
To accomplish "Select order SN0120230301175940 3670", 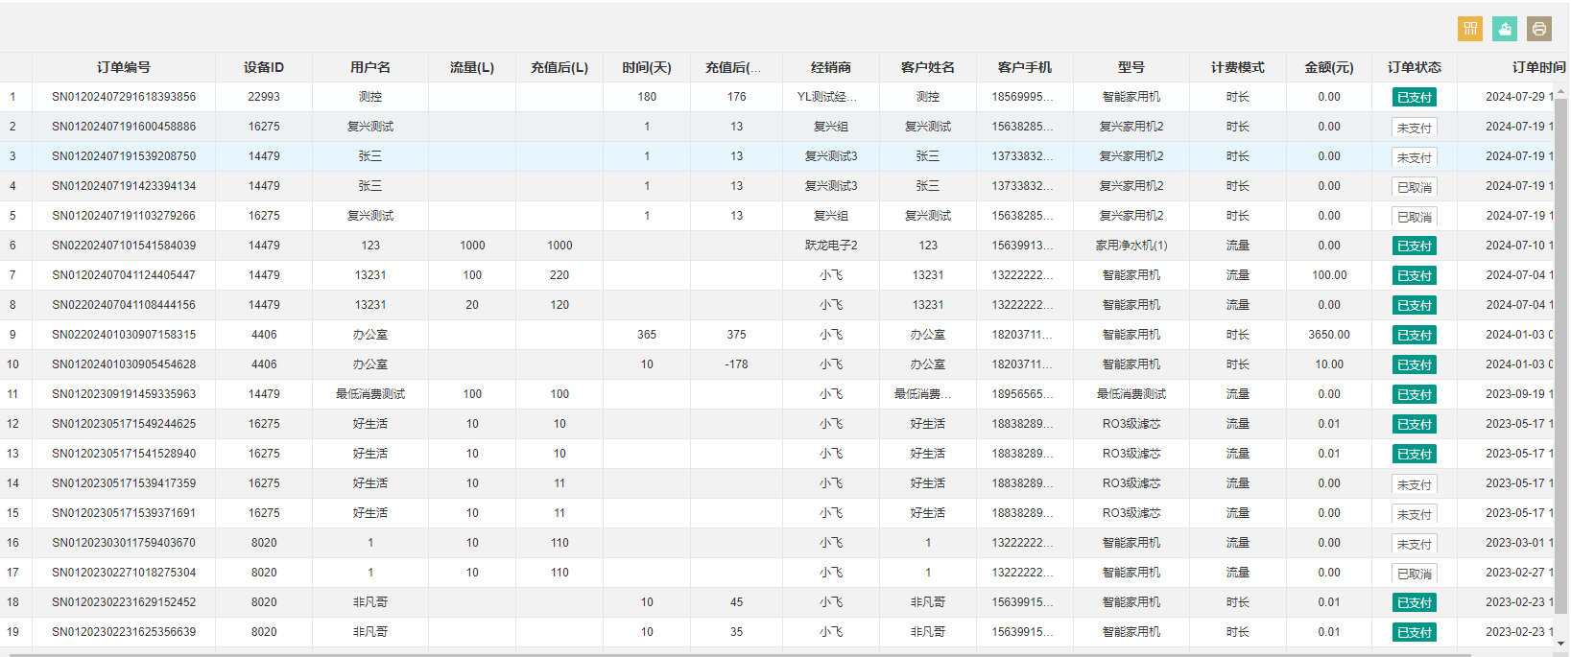I will point(124,543).
